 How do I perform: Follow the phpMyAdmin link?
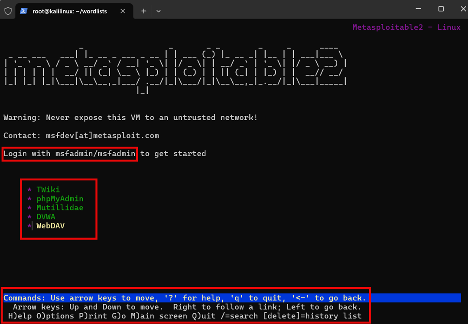tap(60, 199)
